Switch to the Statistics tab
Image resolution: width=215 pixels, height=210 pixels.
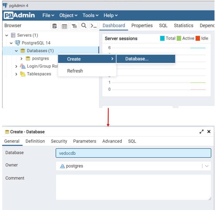point(183,26)
